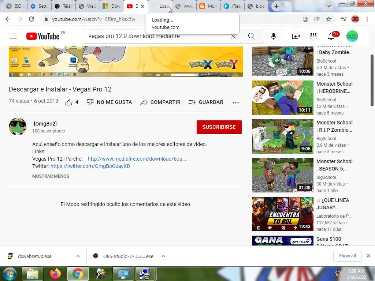Open the notifications bell

click(331, 36)
